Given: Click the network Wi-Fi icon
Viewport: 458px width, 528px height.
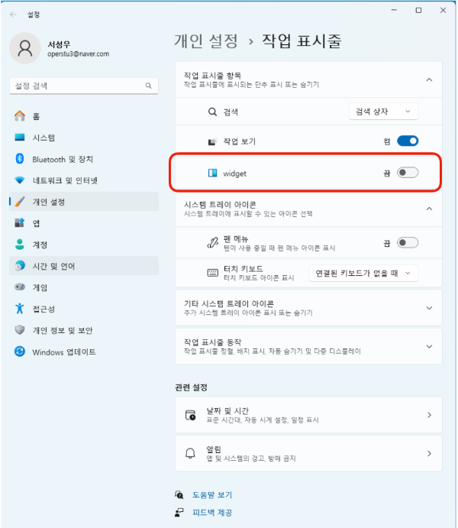Looking at the screenshot, I should click(20, 180).
